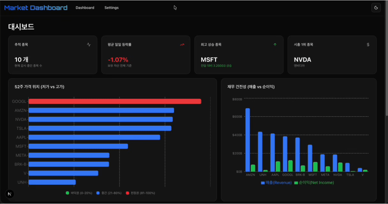Click the dollar sign icon on 시총 1위 종목 card

368,45
